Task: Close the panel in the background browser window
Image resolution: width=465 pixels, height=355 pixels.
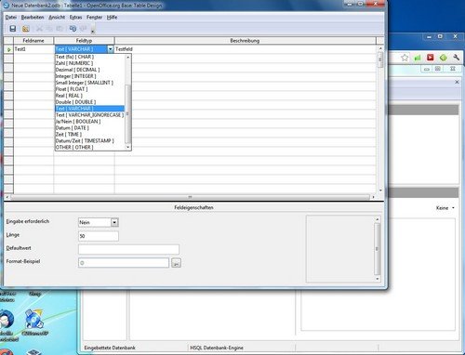Action: [x=457, y=82]
